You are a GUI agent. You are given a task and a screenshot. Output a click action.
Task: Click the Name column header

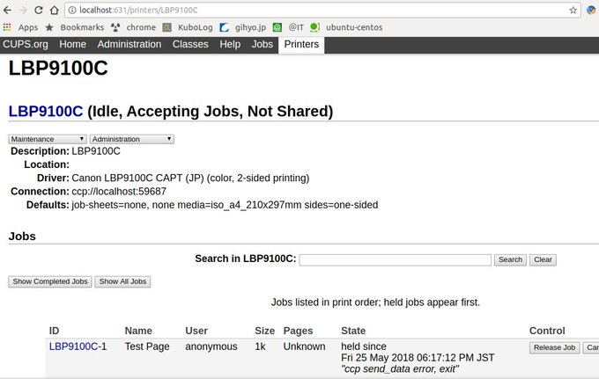[138, 331]
